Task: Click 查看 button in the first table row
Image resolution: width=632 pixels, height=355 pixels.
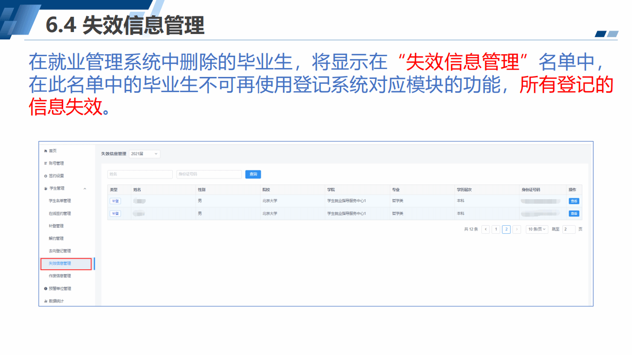Action: click(x=574, y=201)
